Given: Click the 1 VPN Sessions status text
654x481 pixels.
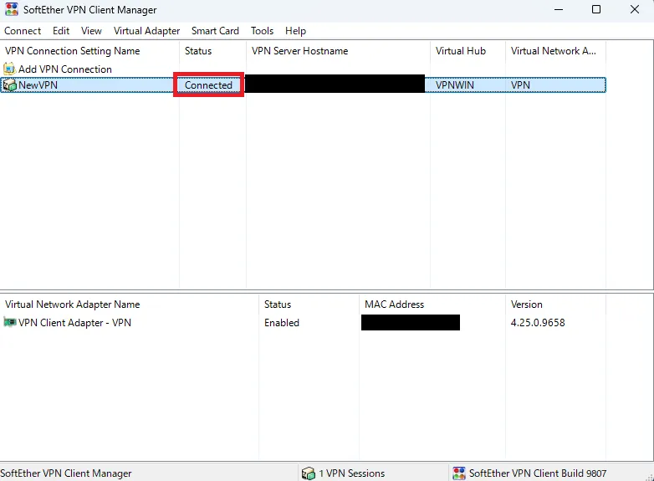Looking at the screenshot, I should point(352,473).
